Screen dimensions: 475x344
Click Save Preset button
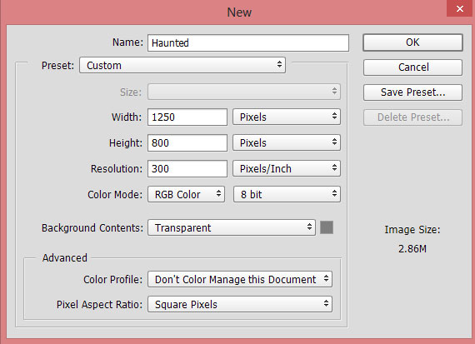tap(412, 92)
